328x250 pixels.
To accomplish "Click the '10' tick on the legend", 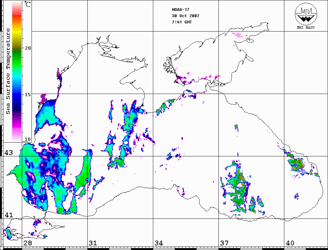I will tap(27, 139).
